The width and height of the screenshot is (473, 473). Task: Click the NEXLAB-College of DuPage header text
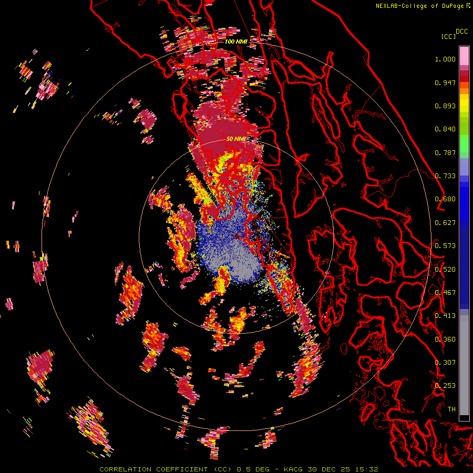[420, 6]
